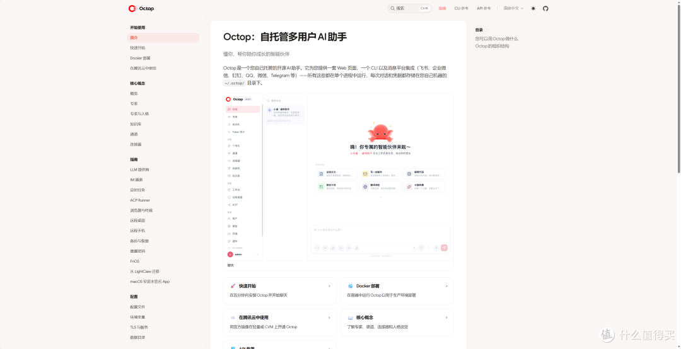Switch to the 指南 top tab

[x=442, y=8]
